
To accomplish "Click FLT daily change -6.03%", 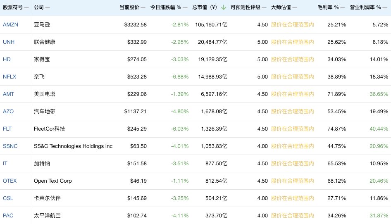I will 180,129.
